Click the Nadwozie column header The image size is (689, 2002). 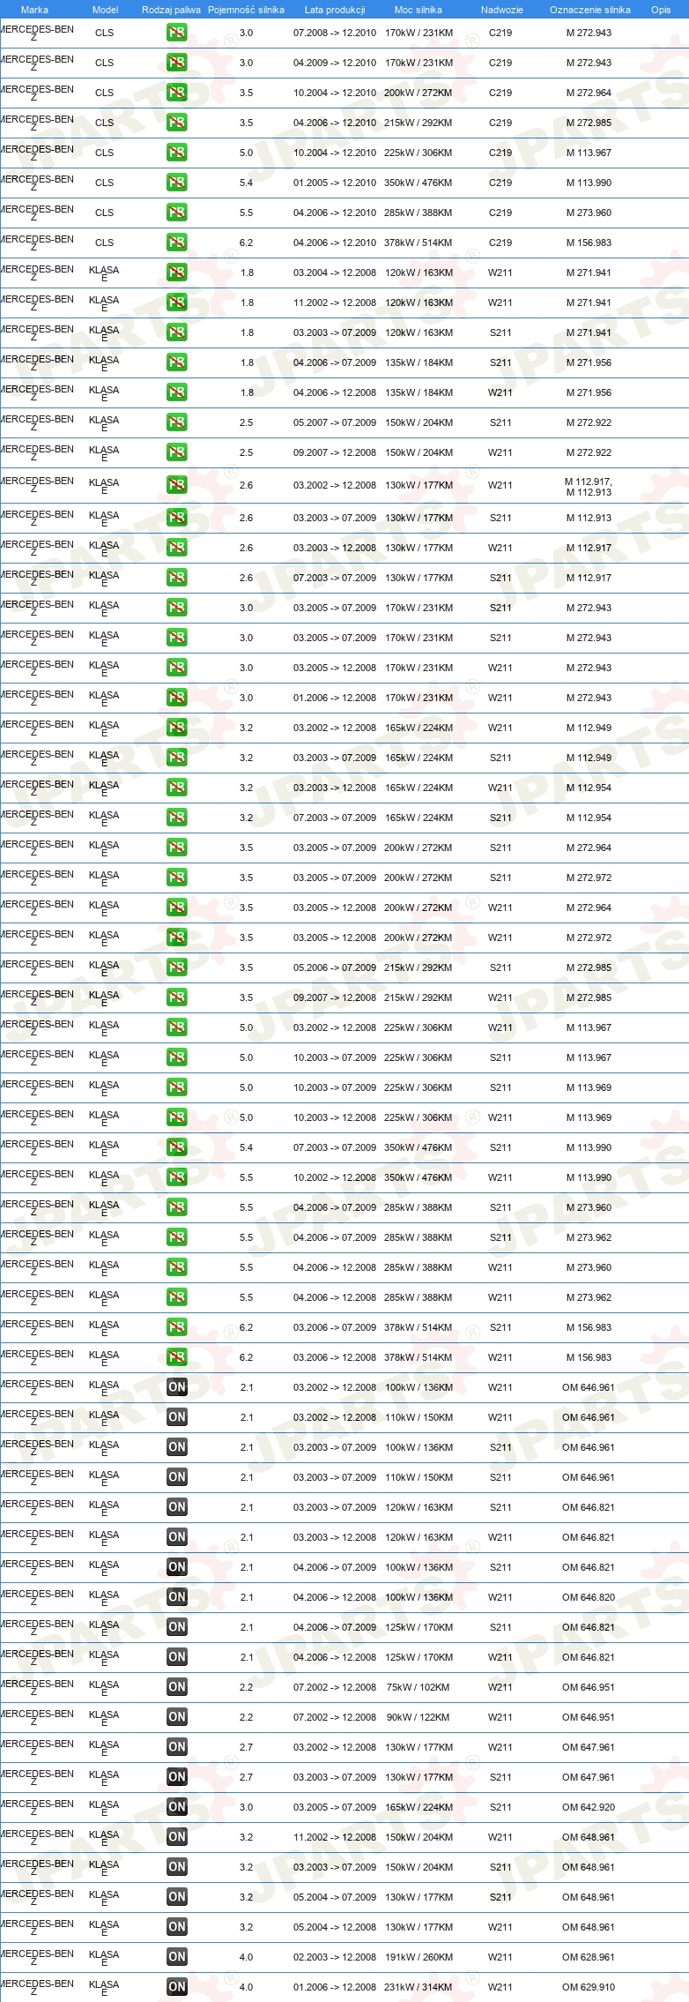click(x=501, y=10)
